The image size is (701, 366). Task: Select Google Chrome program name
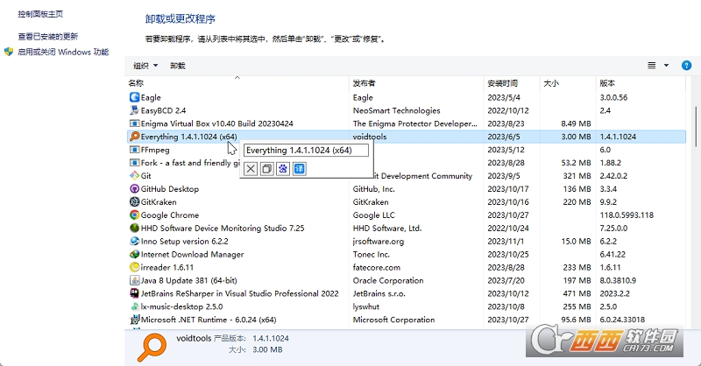[169, 215]
